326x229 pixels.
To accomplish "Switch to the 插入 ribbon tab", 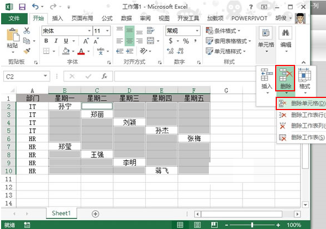I will point(57,18).
